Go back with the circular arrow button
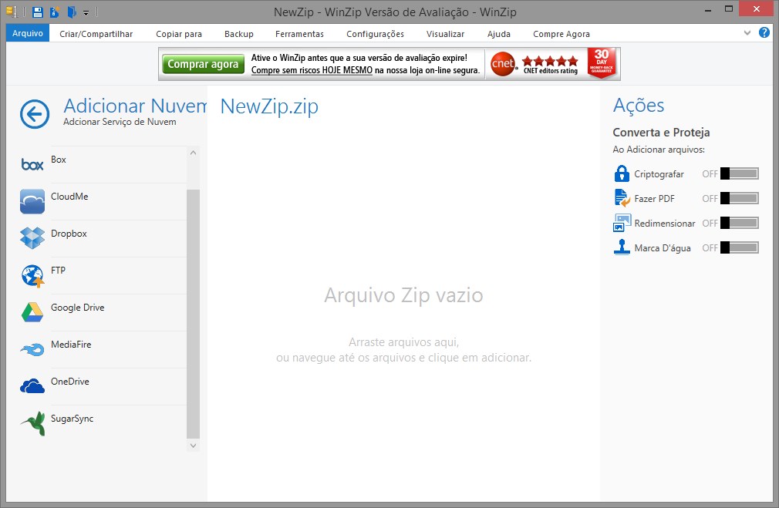 point(35,114)
